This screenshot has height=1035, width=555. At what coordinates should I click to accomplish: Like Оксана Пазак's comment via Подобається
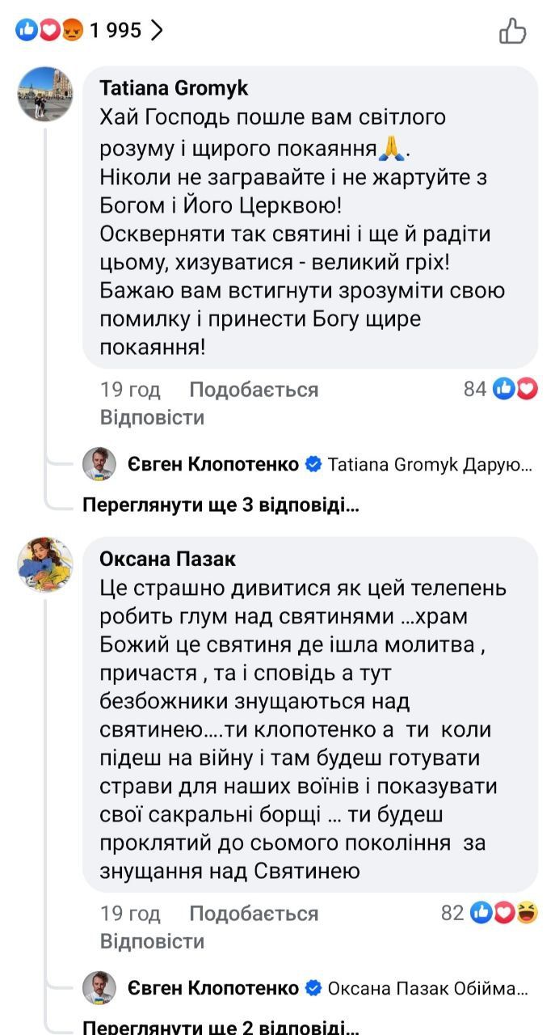pyautogui.click(x=254, y=914)
